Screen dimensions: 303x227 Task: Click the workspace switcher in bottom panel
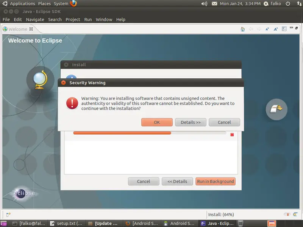(272, 223)
